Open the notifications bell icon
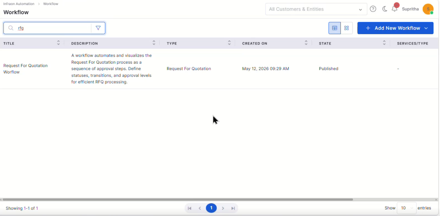The image size is (440, 216). 395,9
